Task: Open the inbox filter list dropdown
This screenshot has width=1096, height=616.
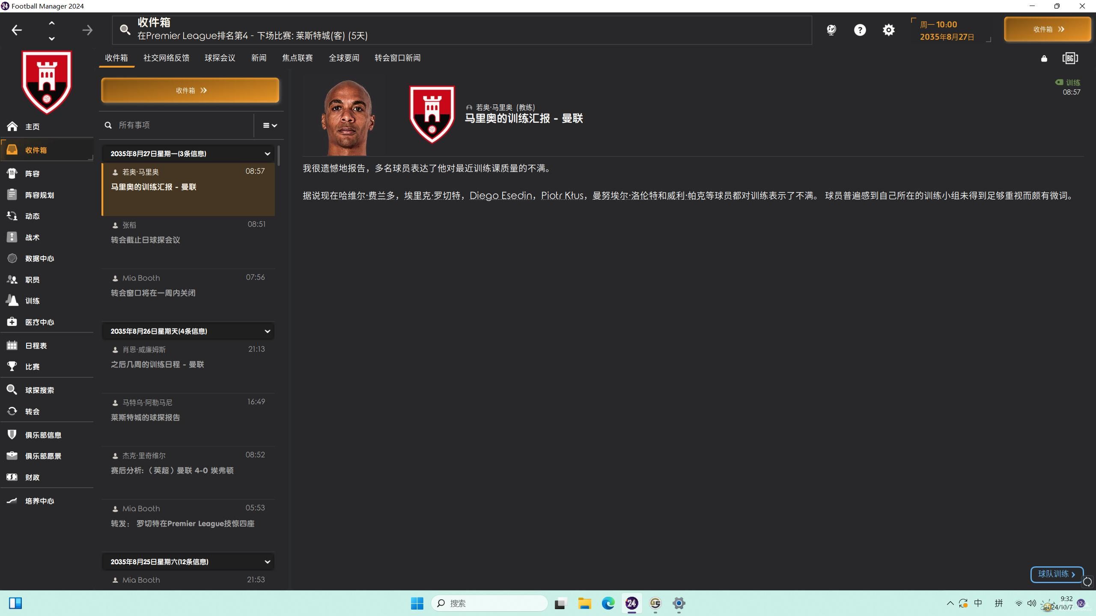Action: tap(270, 125)
